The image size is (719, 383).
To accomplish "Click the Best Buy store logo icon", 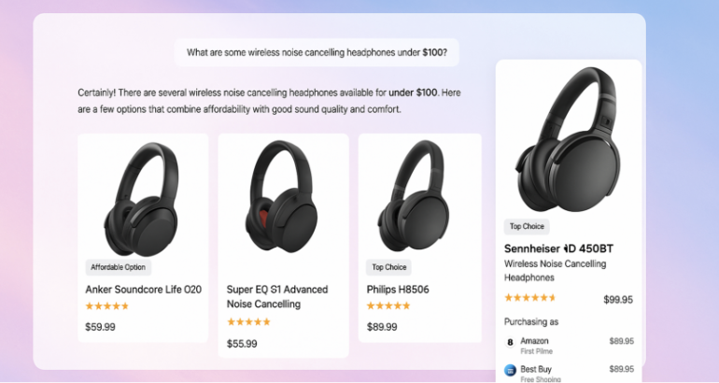I will 510,370.
